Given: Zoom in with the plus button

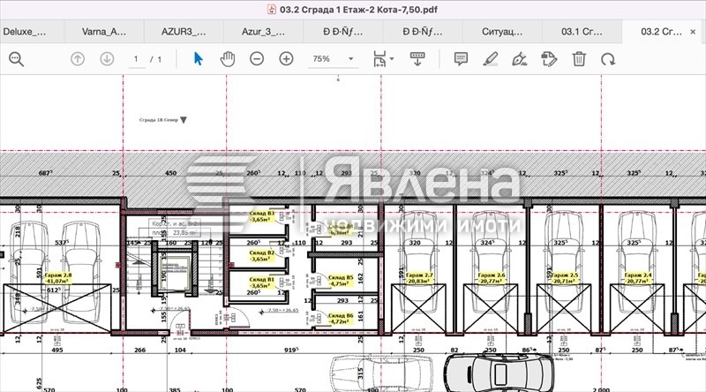Looking at the screenshot, I should coord(286,59).
